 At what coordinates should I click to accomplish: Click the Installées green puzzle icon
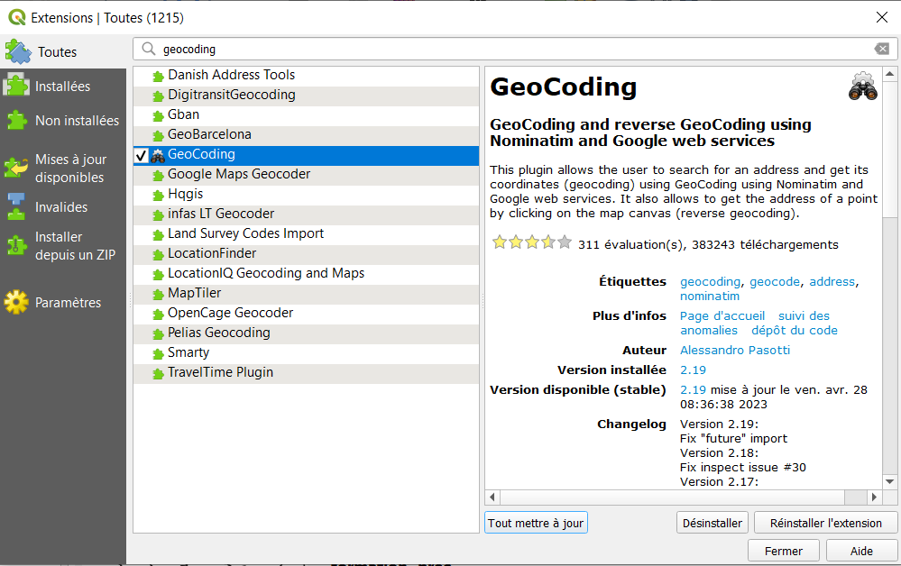(16, 87)
